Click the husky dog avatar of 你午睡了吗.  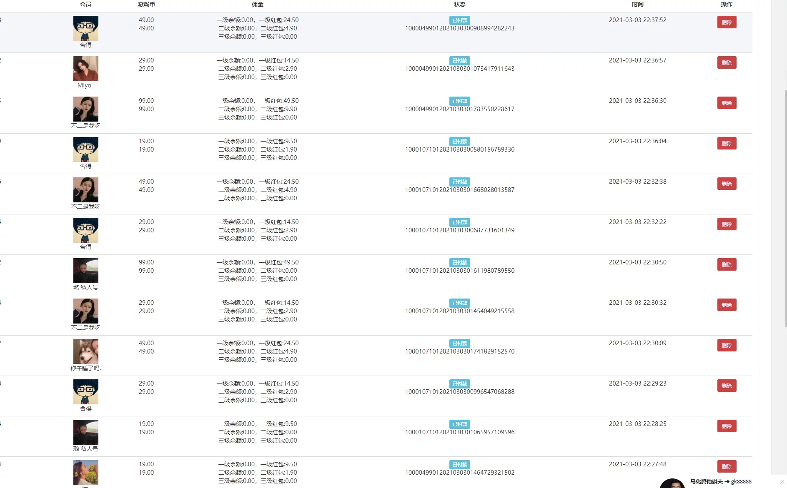click(x=85, y=351)
